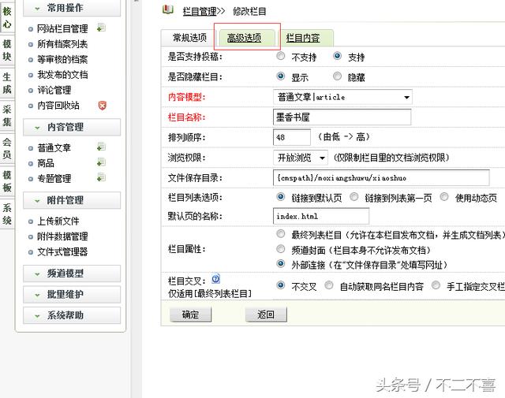505x398 pixels.
Task: Open 所有档案列表 in sidebar
Action: pyautogui.click(x=62, y=44)
